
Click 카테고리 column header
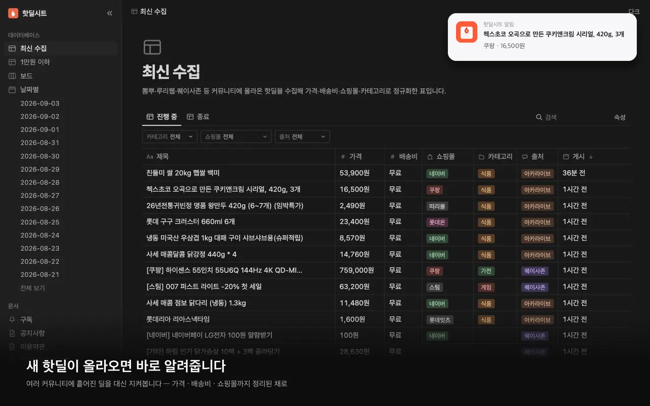496,157
